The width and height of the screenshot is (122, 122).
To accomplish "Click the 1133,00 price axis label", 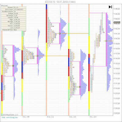I will (x=117, y=73).
